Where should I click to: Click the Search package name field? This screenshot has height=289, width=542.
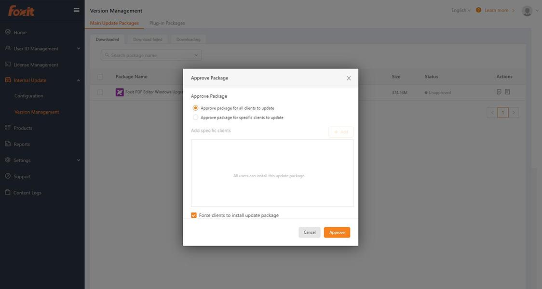click(x=151, y=55)
